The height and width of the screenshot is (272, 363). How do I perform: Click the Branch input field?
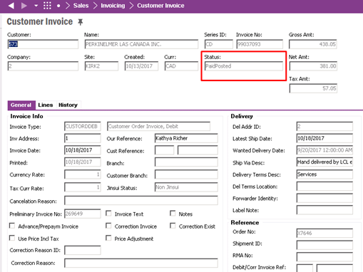(x=186, y=162)
